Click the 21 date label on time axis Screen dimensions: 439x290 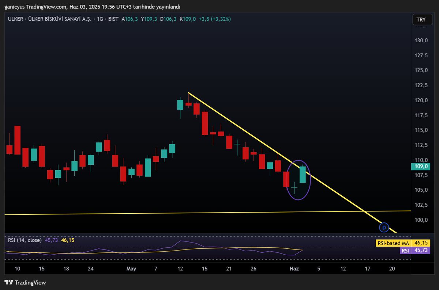click(229, 269)
